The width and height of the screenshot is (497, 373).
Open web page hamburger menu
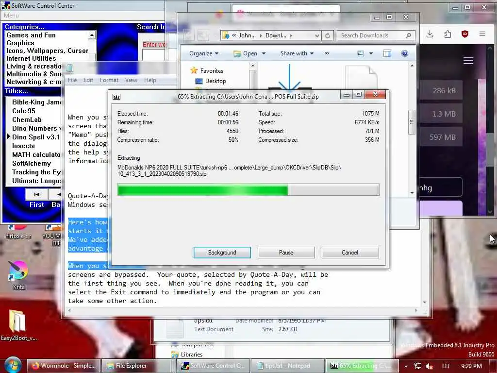pyautogui.click(x=468, y=61)
